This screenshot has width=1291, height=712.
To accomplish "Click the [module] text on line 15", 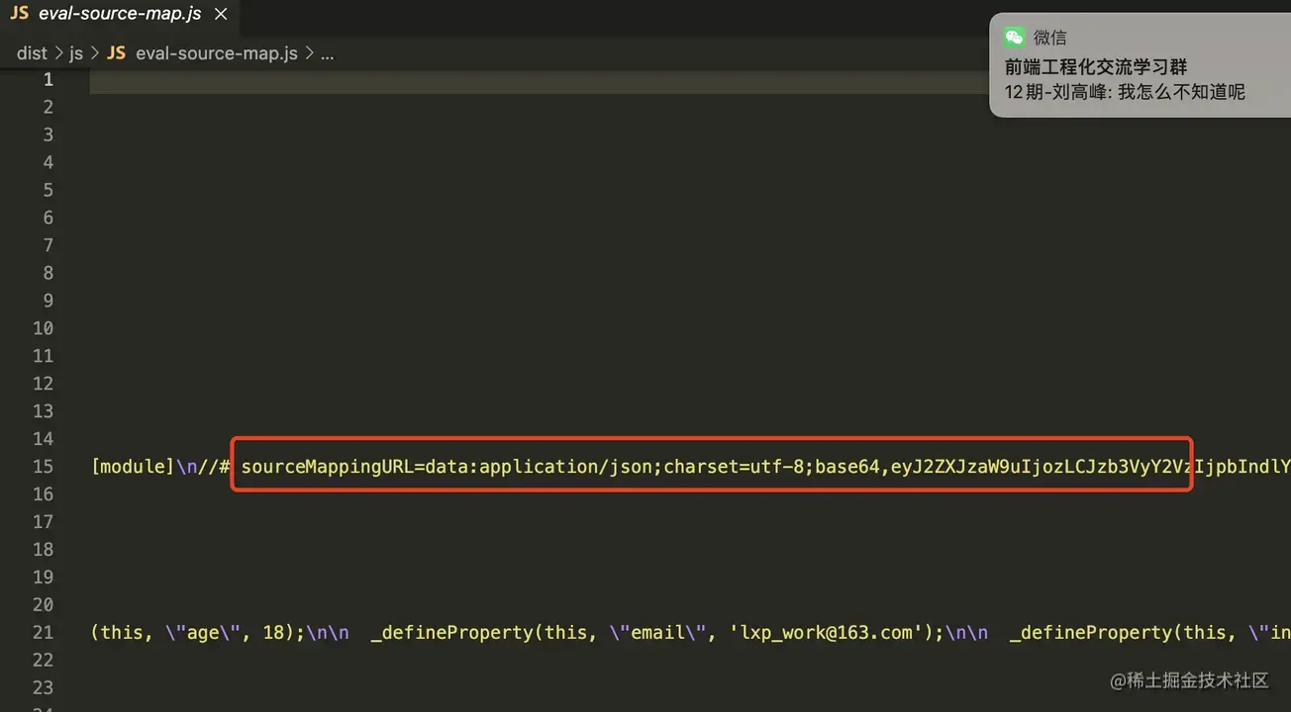I will point(133,466).
